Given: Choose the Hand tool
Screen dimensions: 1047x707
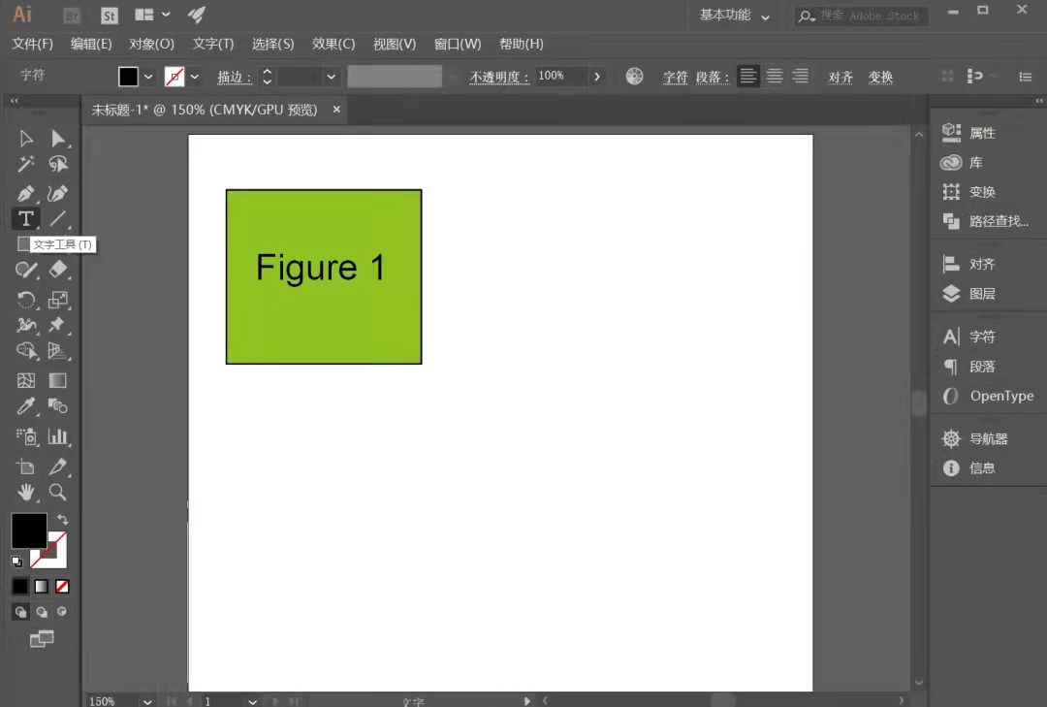Looking at the screenshot, I should tap(26, 493).
